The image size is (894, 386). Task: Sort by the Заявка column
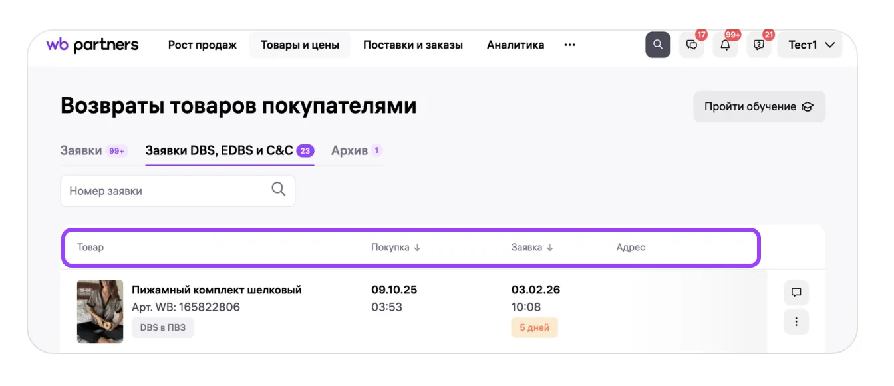(x=532, y=247)
